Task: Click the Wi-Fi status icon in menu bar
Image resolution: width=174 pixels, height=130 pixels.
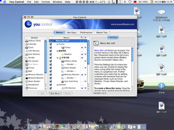Action: (x=130, y=2)
